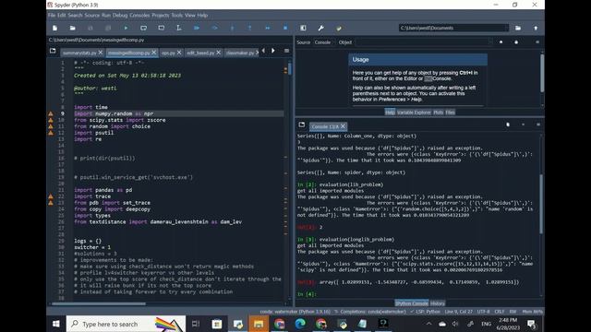591x332 pixels.
Task: Open the Search menu
Action: pos(75,16)
